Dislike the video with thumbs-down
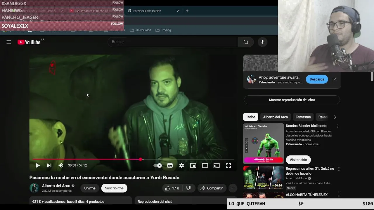This screenshot has width=374, height=210. pos(188,188)
